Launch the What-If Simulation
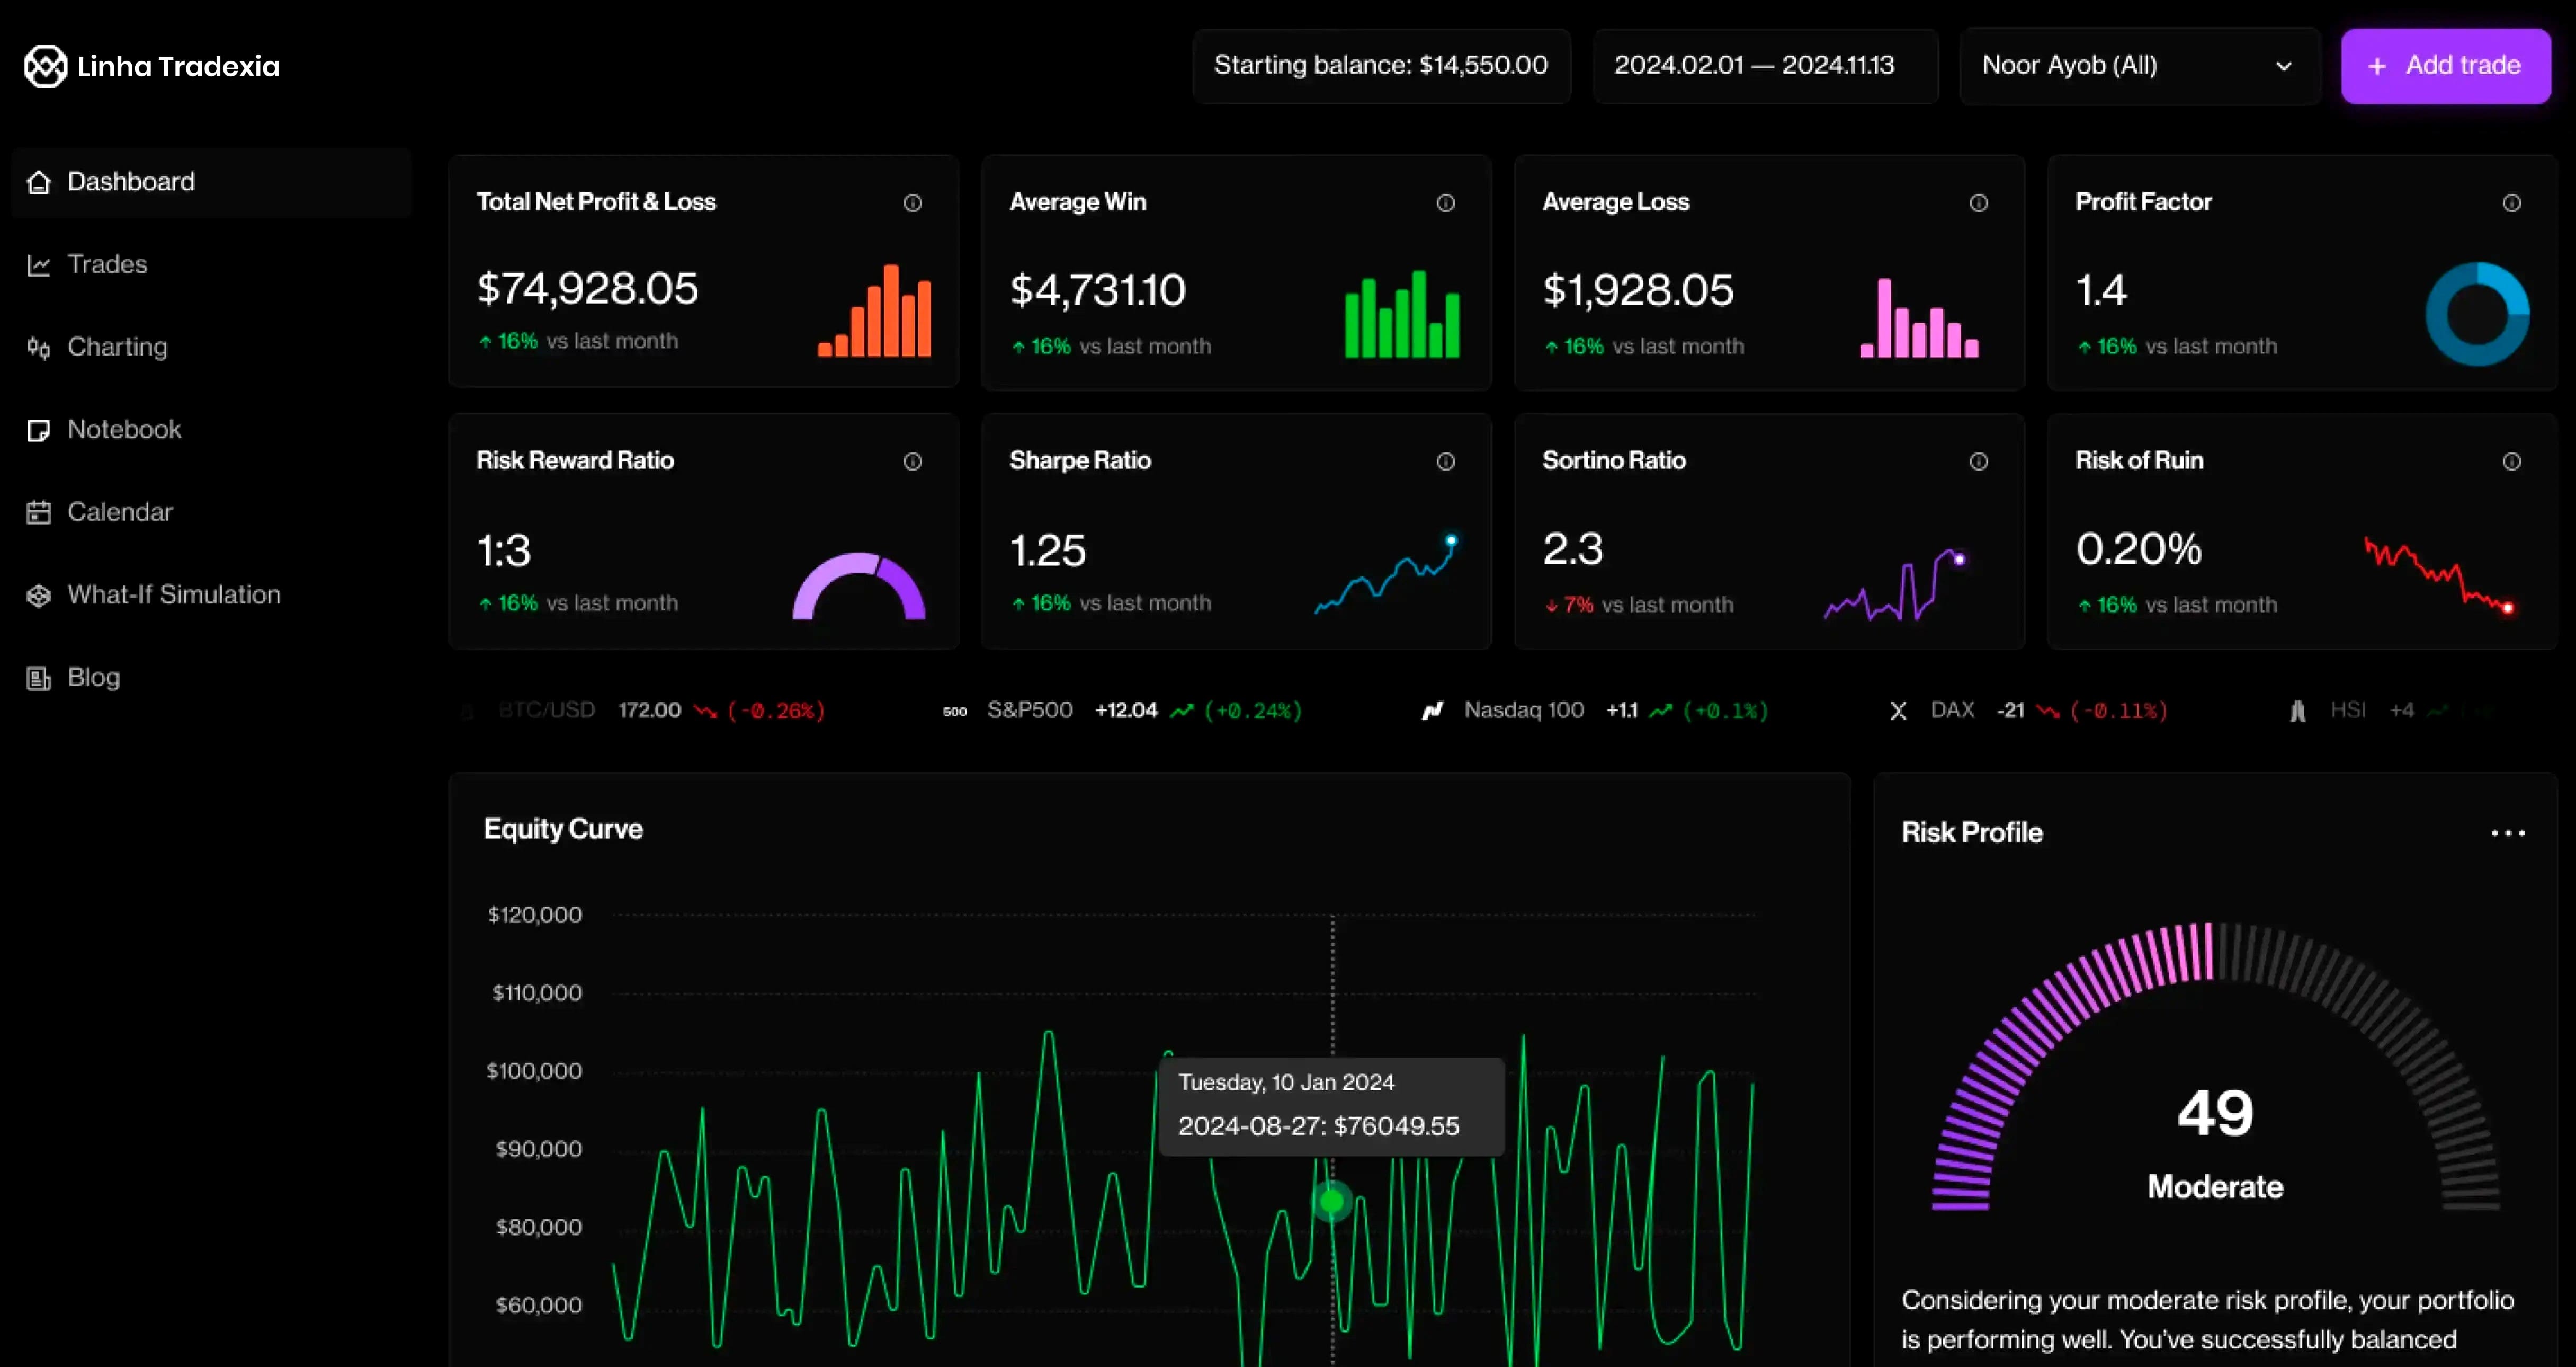The height and width of the screenshot is (1367, 2576). pyautogui.click(x=174, y=594)
